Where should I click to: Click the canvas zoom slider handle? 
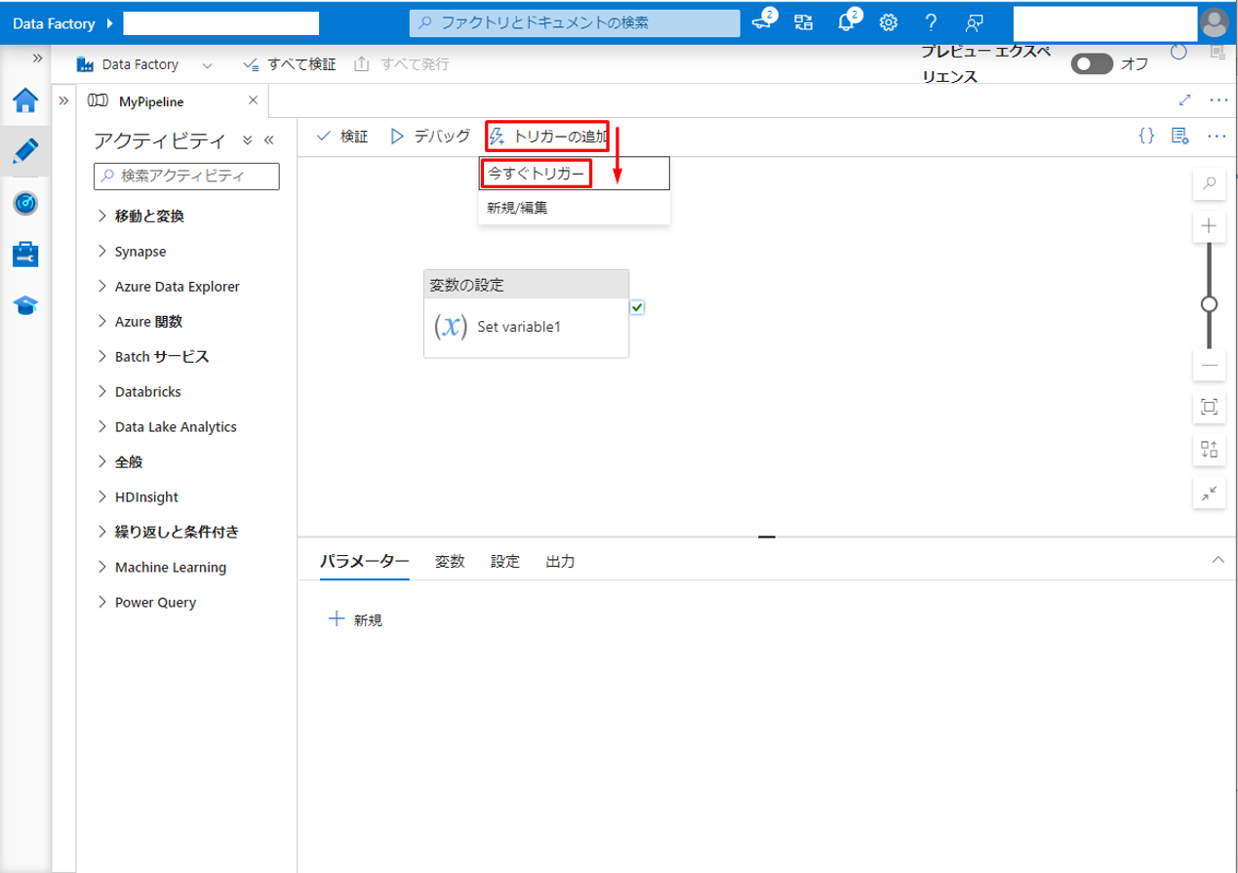1209,304
